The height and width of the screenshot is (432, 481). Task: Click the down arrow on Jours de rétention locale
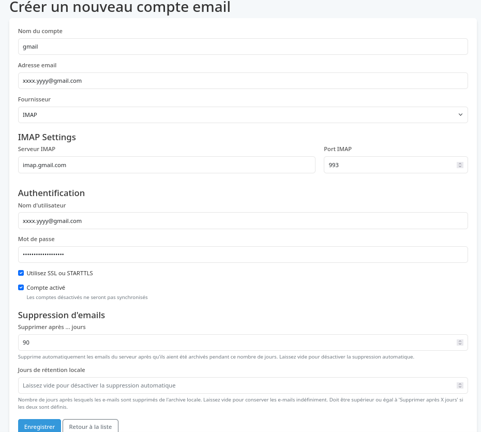point(460,387)
